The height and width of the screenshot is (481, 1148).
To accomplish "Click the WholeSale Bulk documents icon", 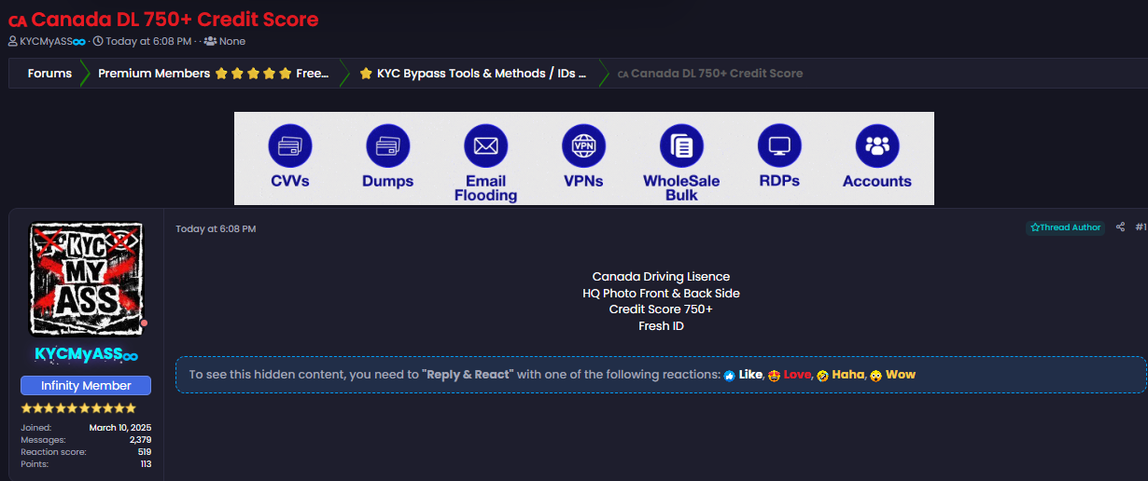I will 681,146.
